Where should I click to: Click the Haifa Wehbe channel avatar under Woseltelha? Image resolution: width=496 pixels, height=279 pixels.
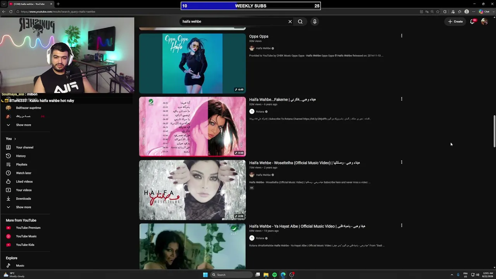click(x=252, y=175)
